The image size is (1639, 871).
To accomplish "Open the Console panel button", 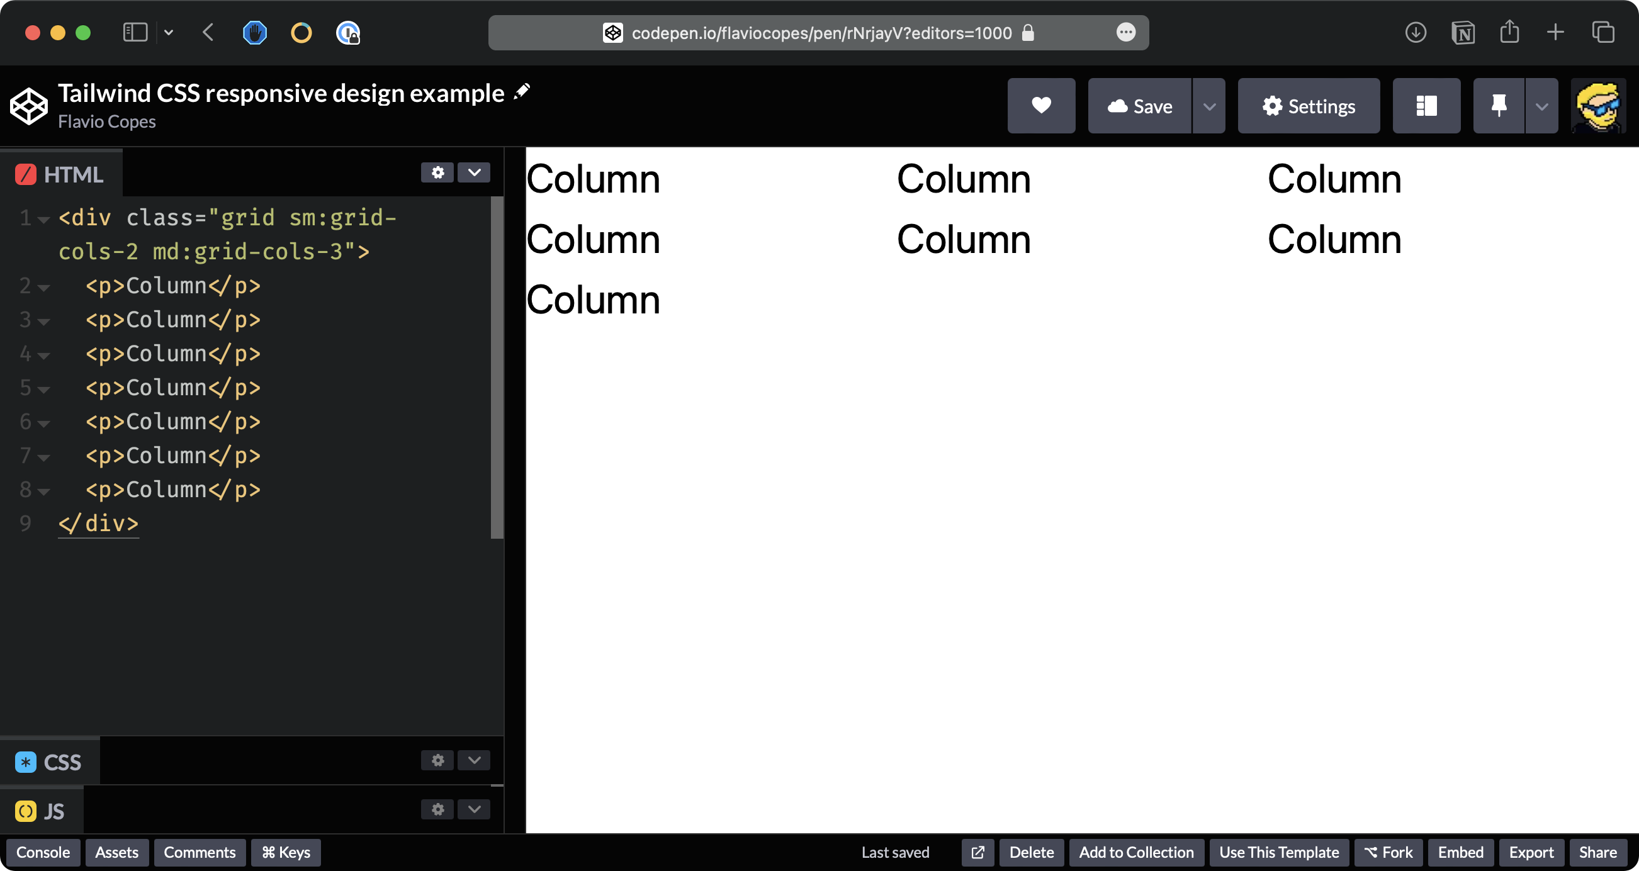I will tap(43, 853).
